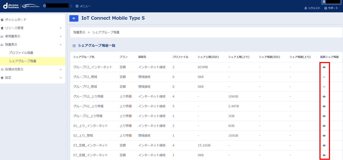Image resolution: width=343 pixels, height=160 pixels.
Task: Click the blue hamburger menu button
Action: pyautogui.click(x=74, y=18)
